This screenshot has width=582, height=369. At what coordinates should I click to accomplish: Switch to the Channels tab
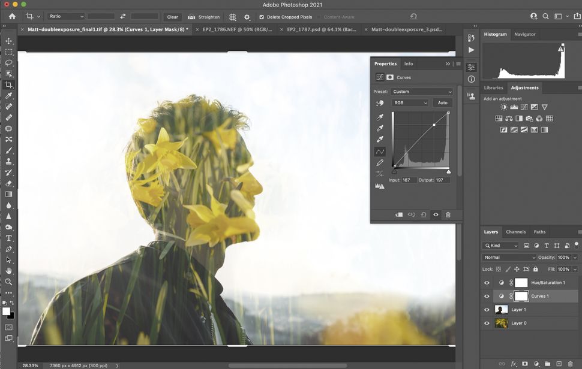[x=515, y=232]
